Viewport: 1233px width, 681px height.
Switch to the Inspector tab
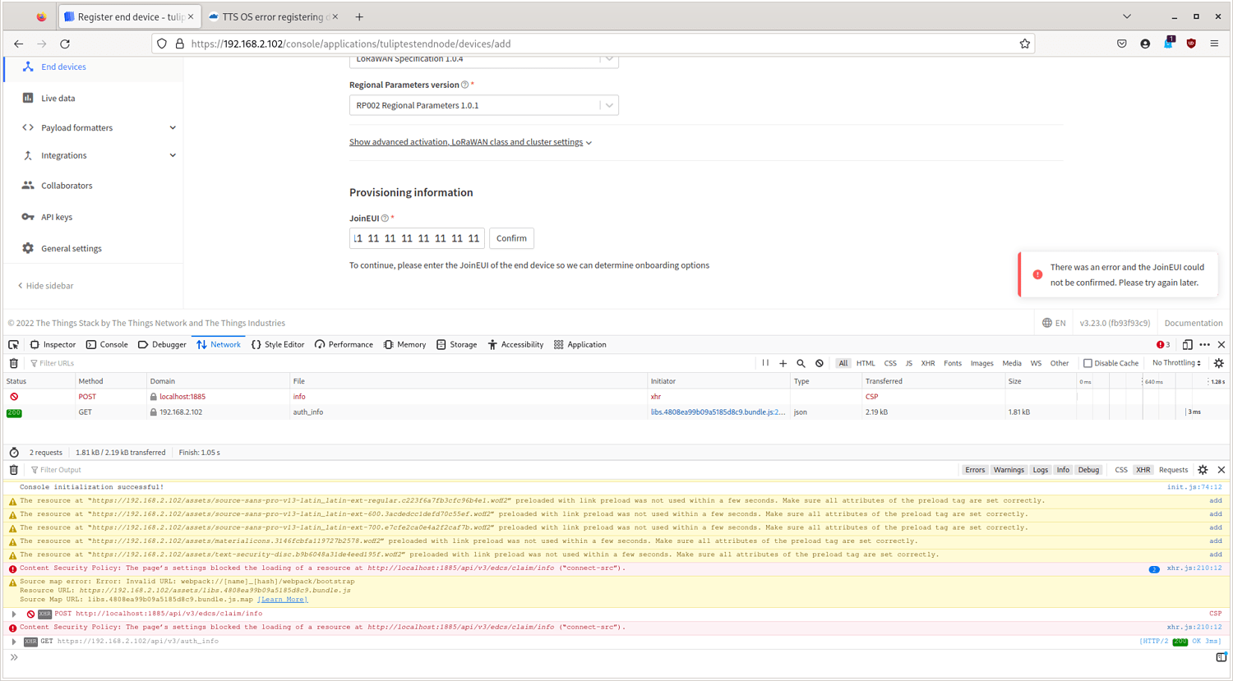53,345
